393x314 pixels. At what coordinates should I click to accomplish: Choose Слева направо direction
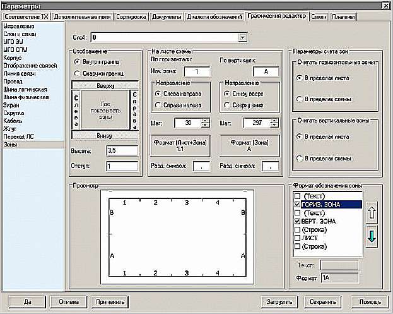click(158, 94)
